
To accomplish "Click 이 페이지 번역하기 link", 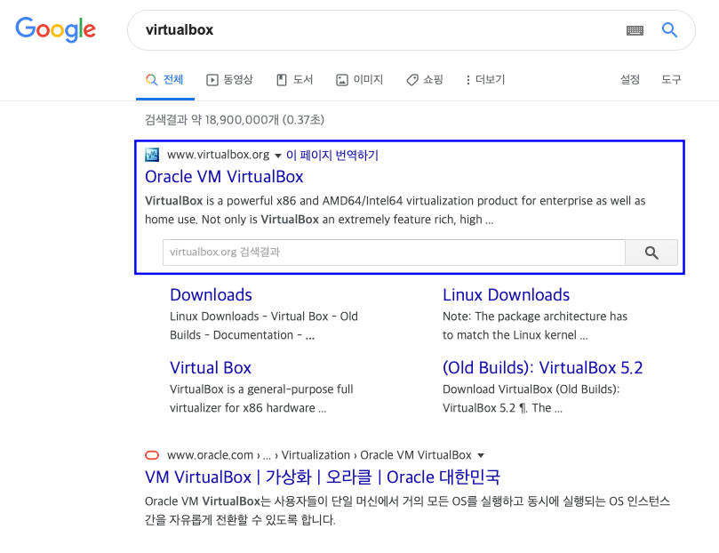I will (332, 155).
